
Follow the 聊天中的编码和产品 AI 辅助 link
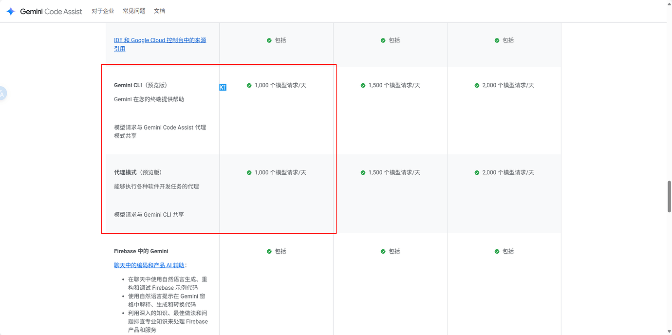click(x=149, y=265)
